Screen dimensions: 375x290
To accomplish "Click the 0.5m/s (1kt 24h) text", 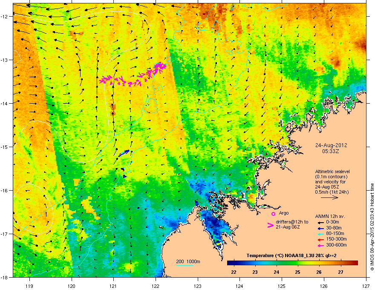I will tap(332, 192).
